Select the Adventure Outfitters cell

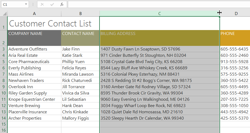coord(34,49)
